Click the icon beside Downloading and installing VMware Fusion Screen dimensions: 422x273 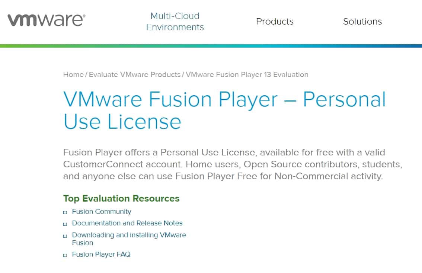(x=65, y=236)
